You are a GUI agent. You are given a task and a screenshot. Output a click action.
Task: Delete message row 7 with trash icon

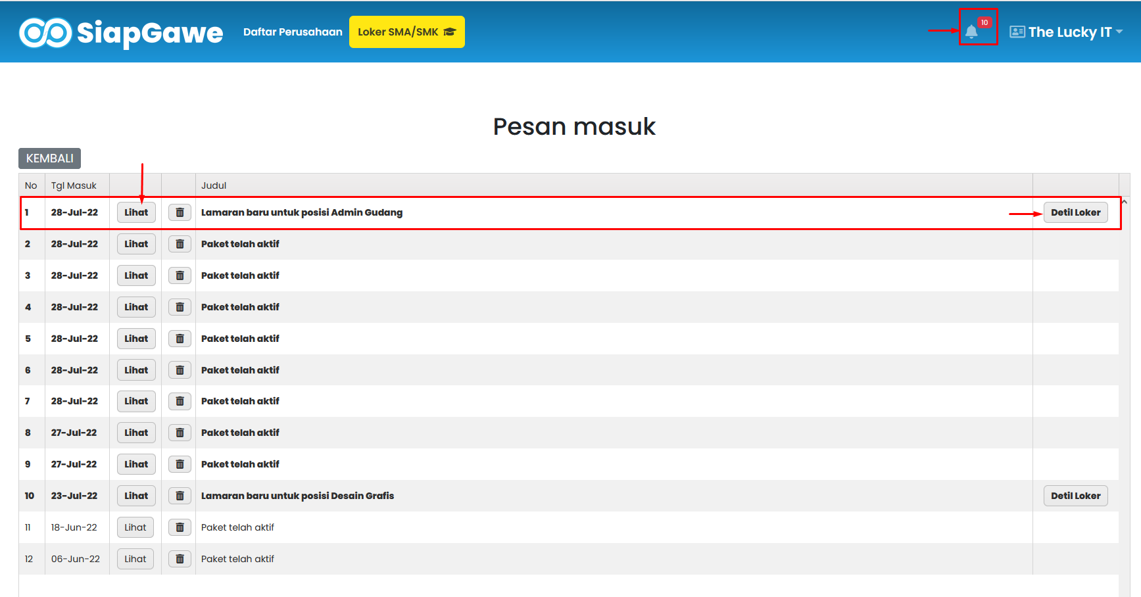pyautogui.click(x=180, y=401)
